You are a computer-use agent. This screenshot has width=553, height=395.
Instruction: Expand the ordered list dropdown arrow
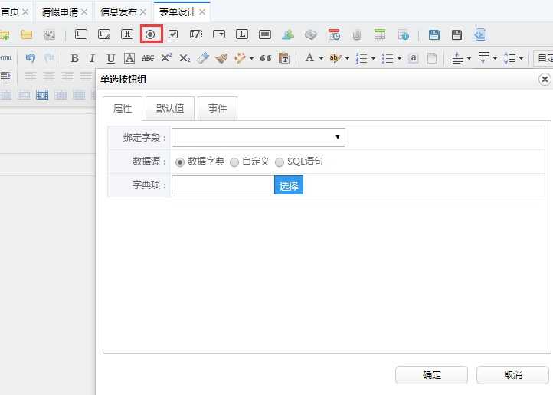(x=373, y=58)
